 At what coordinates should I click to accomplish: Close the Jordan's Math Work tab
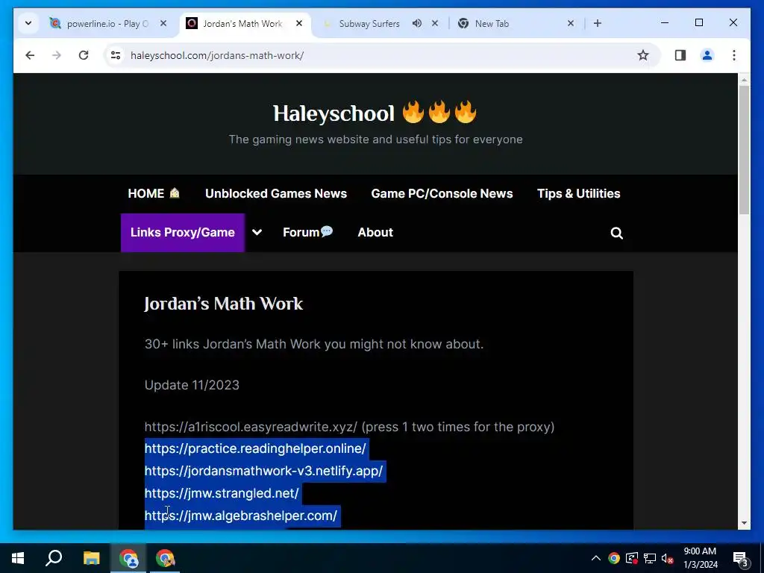coord(299,23)
